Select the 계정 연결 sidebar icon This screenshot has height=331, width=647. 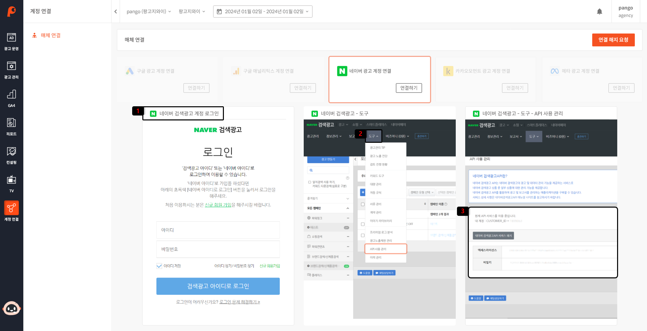(12, 211)
